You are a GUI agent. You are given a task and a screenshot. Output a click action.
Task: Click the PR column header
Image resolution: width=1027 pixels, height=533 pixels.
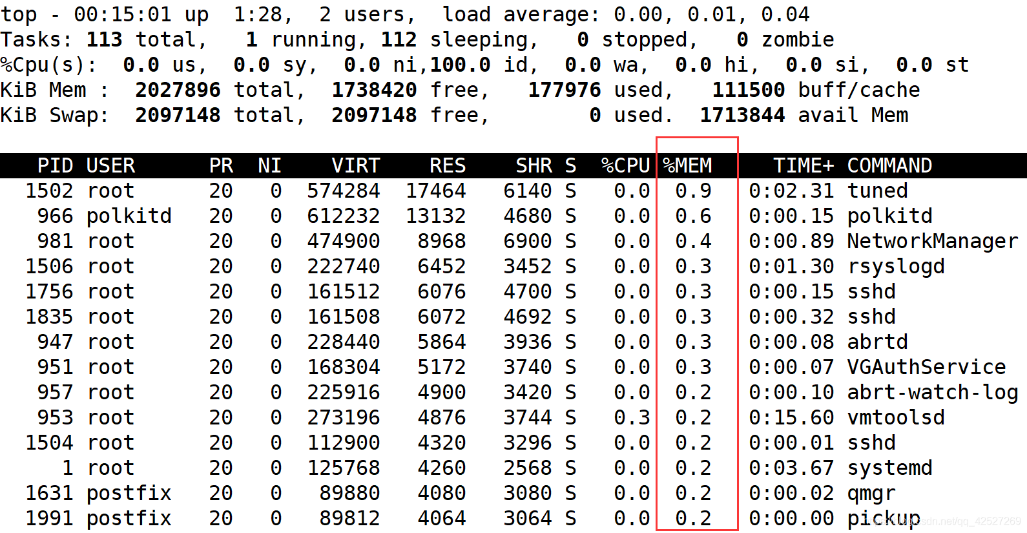[221, 166]
